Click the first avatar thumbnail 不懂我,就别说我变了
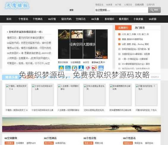 (16, 95)
